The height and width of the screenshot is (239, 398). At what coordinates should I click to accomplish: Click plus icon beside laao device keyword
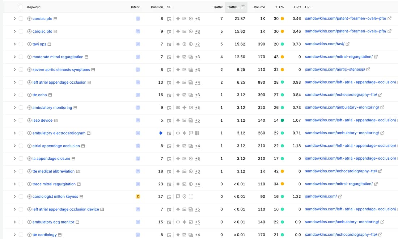click(29, 120)
